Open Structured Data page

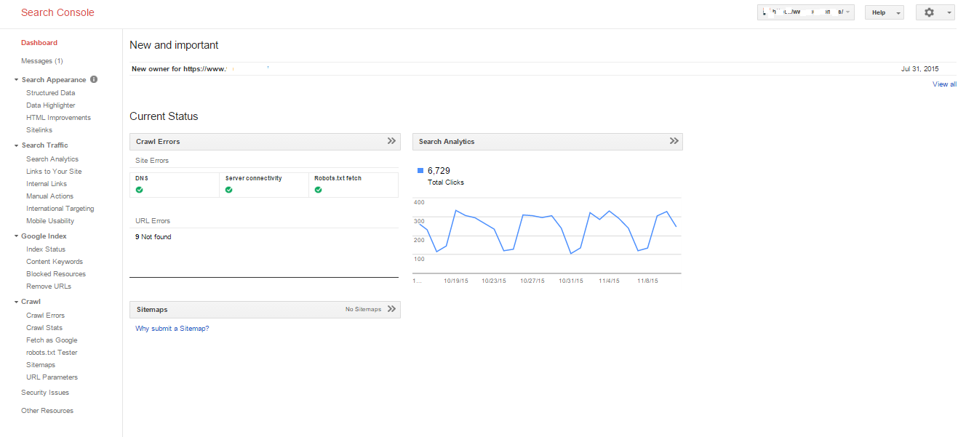50,93
